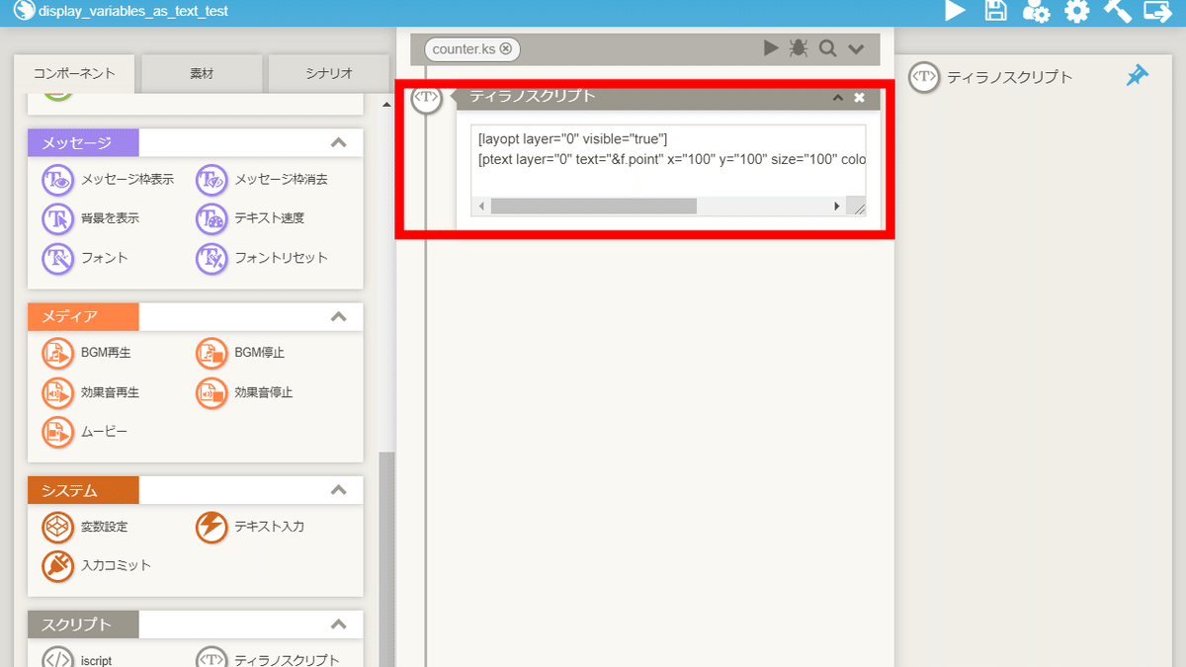The width and height of the screenshot is (1186, 667).
Task: Select BGM停止 component
Action: point(240,353)
